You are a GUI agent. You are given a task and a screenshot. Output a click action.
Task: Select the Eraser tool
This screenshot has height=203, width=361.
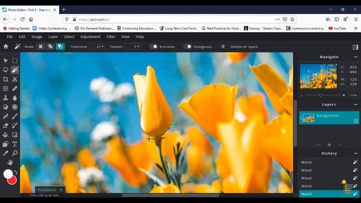[6, 125]
